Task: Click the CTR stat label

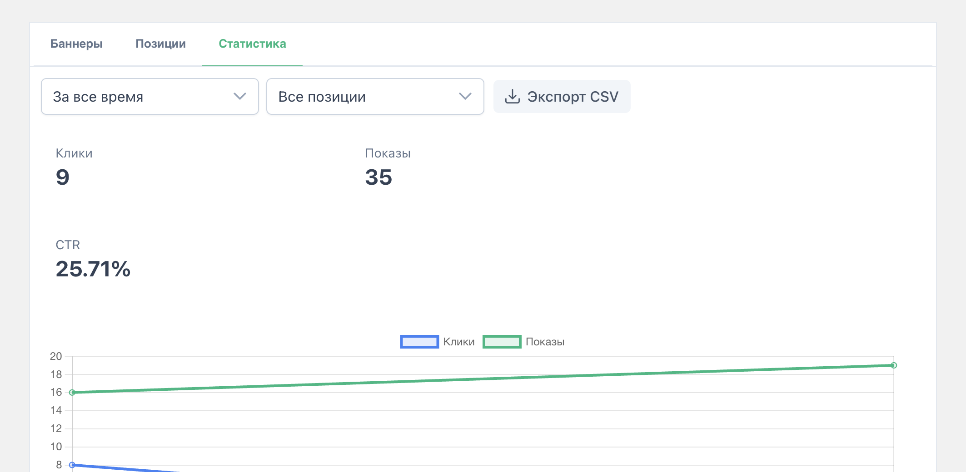Action: pyautogui.click(x=68, y=245)
